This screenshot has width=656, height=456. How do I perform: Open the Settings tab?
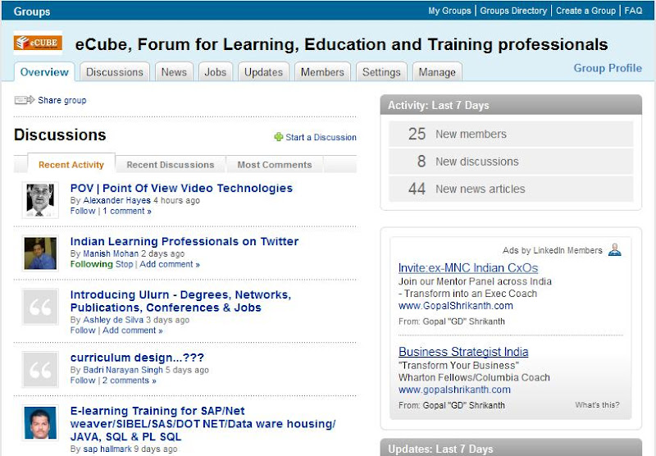381,72
